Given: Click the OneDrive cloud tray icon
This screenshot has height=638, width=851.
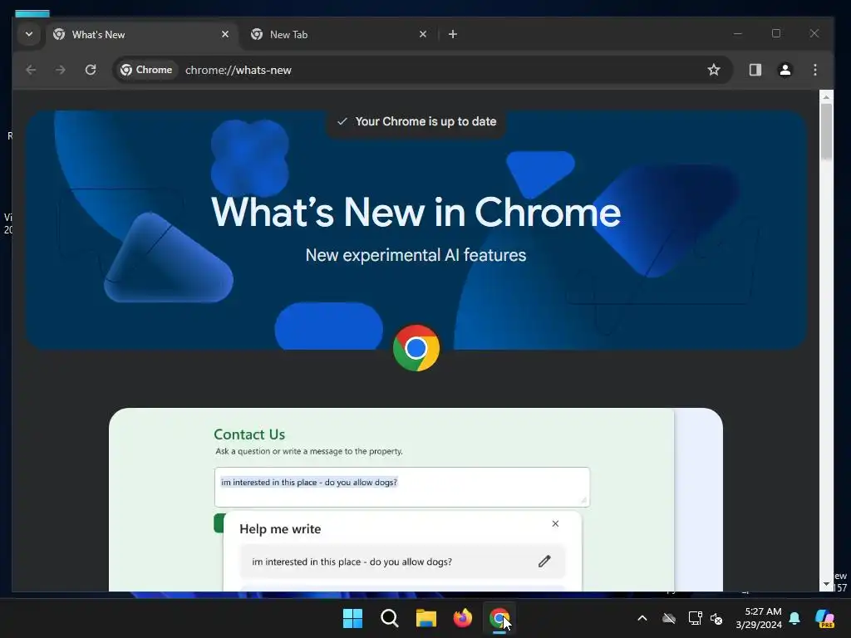Looking at the screenshot, I should pos(669,618).
